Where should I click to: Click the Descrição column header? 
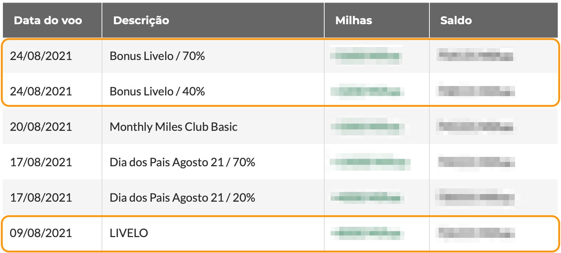[x=141, y=21]
